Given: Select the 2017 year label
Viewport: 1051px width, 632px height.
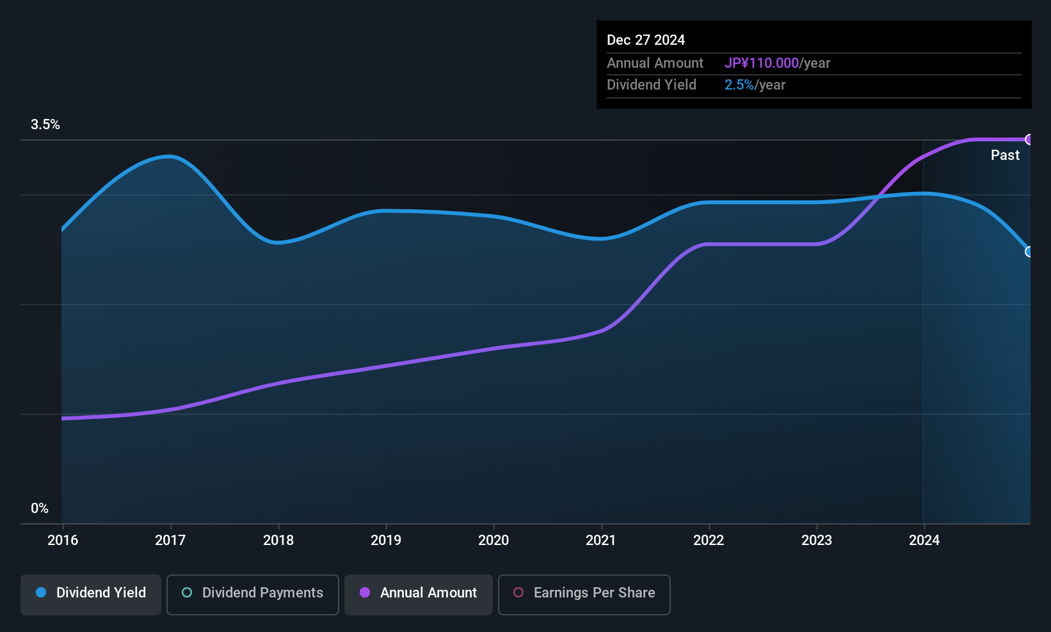Looking at the screenshot, I should [170, 541].
